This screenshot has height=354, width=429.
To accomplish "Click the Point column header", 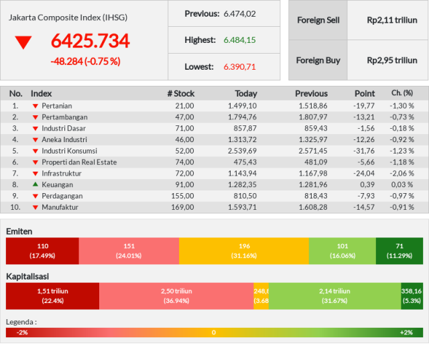I will [x=365, y=94].
